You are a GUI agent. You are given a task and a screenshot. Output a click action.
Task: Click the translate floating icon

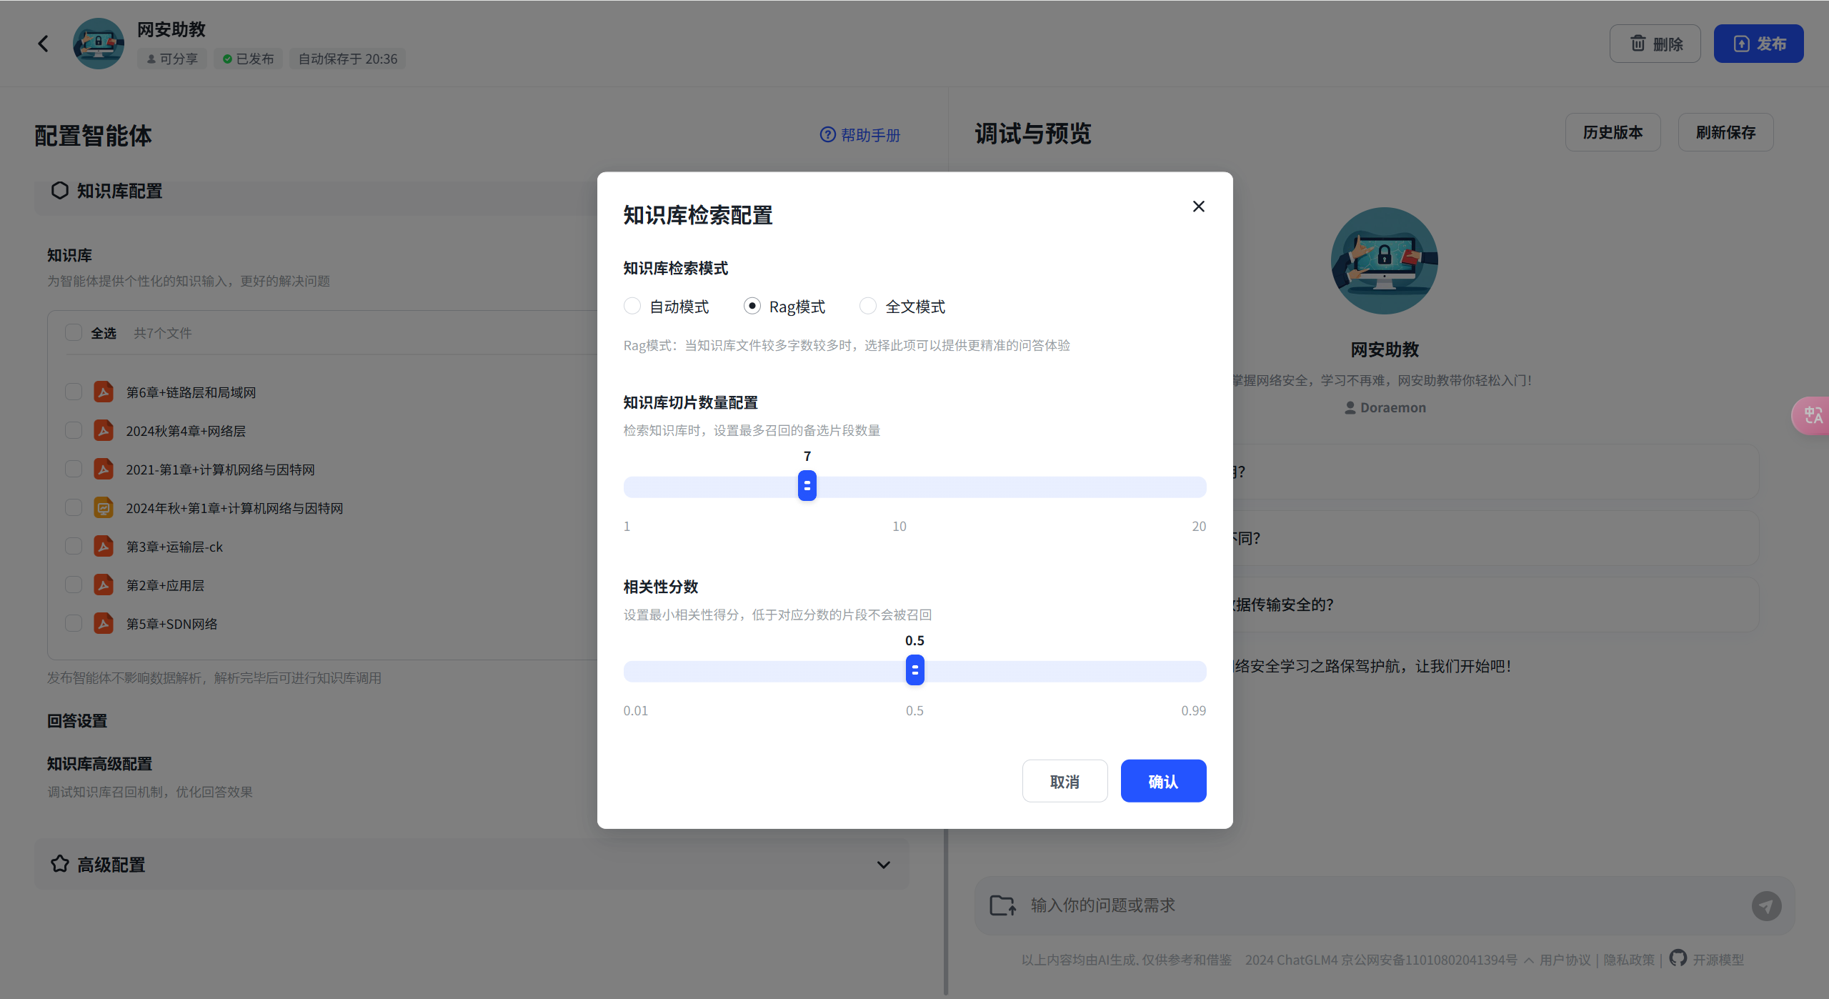pyautogui.click(x=1812, y=416)
